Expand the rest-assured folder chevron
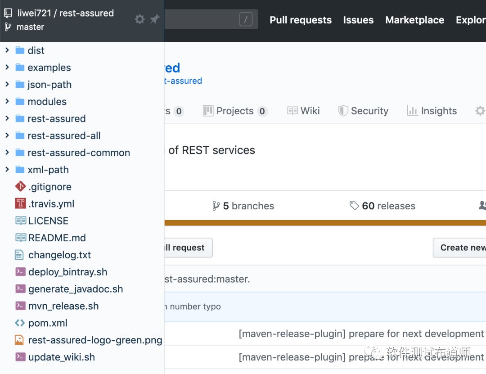Image resolution: width=486 pixels, height=374 pixels. [7, 118]
